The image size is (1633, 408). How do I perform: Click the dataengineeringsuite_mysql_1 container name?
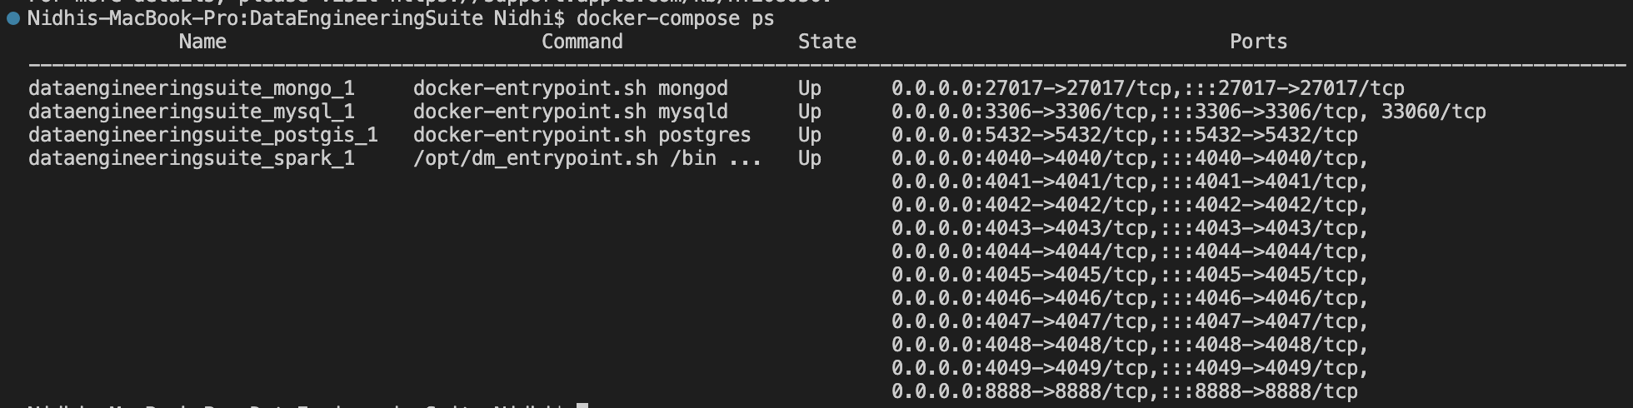click(x=192, y=112)
